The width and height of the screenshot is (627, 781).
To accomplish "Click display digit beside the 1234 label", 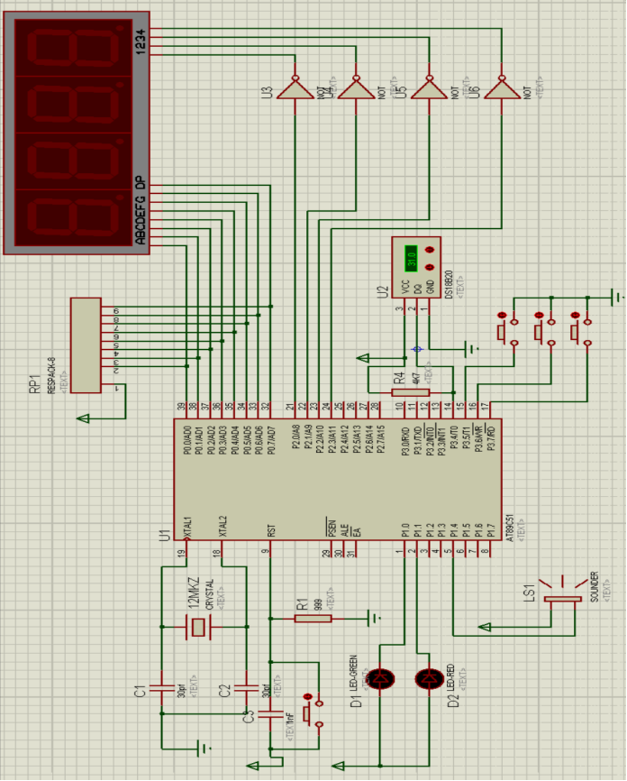I will (74, 48).
